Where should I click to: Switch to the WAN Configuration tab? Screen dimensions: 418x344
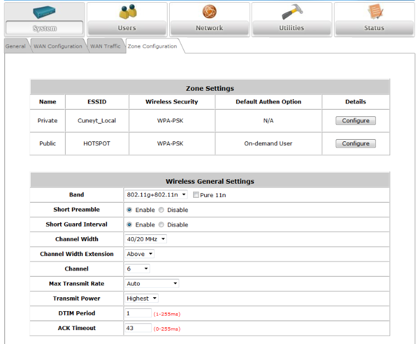coord(58,46)
